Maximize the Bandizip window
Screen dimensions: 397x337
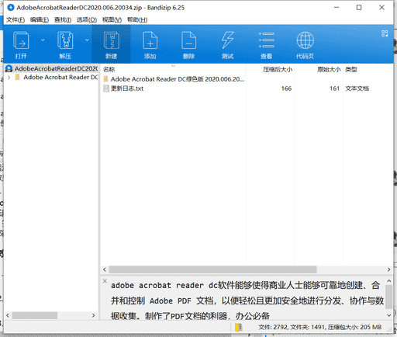click(359, 8)
